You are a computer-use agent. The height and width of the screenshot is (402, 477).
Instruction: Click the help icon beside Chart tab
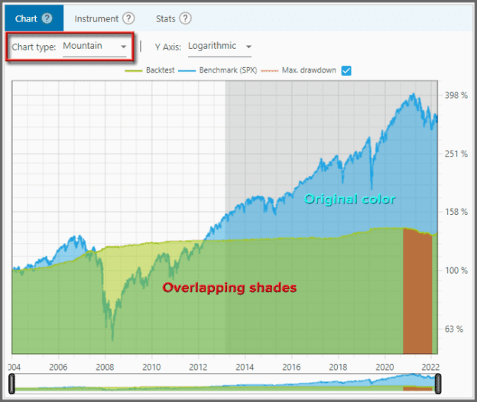47,18
